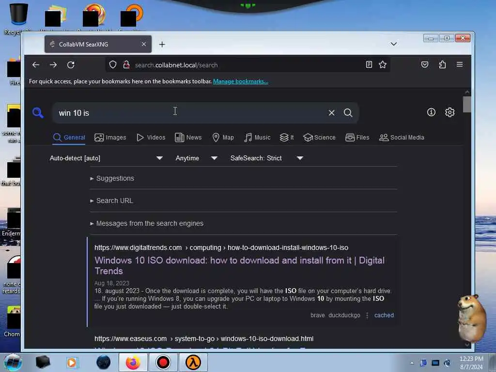
Task: Expand Messages from the search engines
Action: [x=147, y=223]
